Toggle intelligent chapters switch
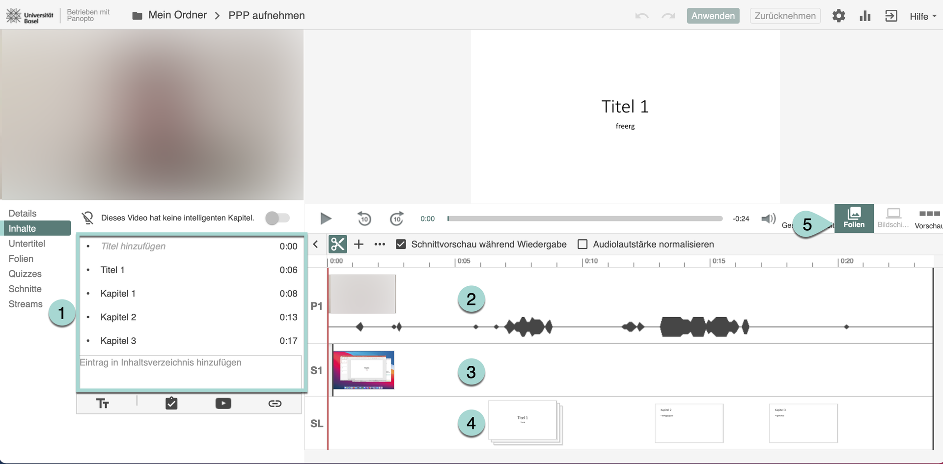This screenshot has width=943, height=464. 277,218
